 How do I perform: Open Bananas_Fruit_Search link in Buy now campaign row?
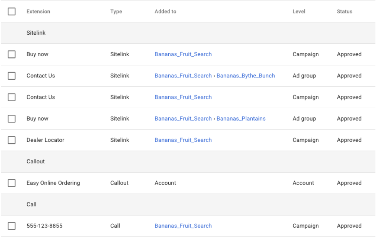pos(183,54)
